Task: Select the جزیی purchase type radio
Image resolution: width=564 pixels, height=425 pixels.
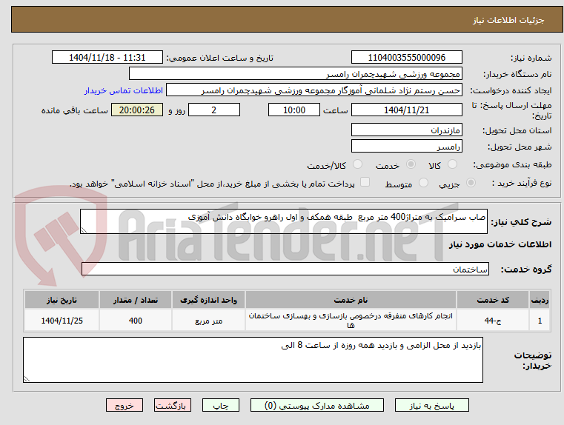Action: pos(471,182)
